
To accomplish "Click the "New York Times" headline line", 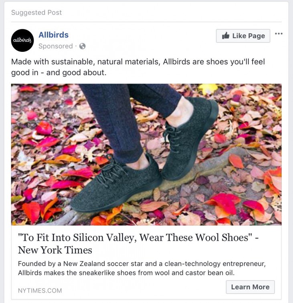I will click(55, 250).
